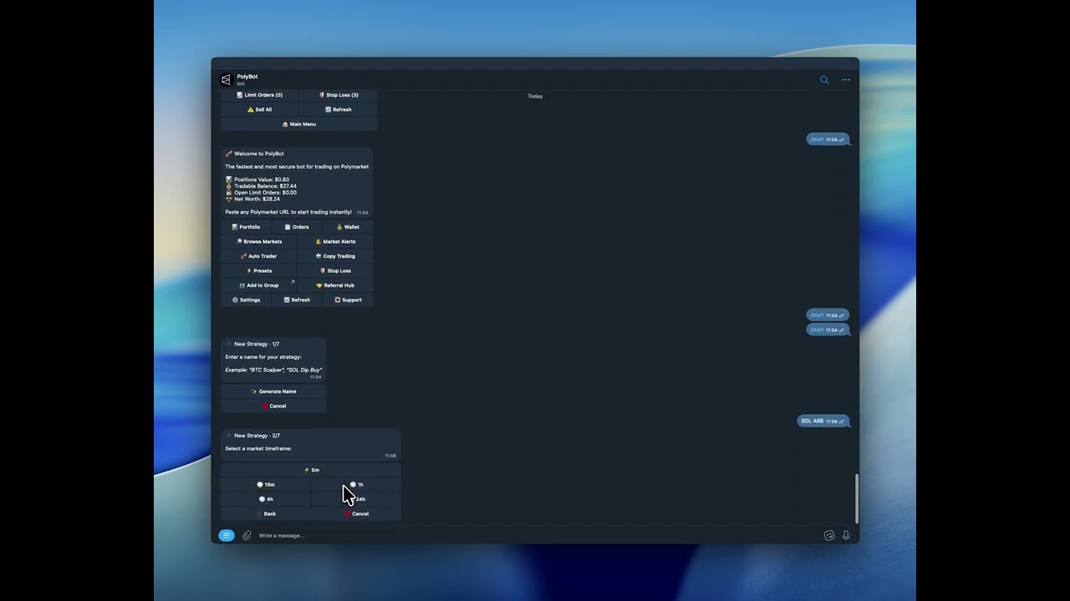Open Stop Loss (3) button
This screenshot has height=601, width=1070.
coord(338,95)
